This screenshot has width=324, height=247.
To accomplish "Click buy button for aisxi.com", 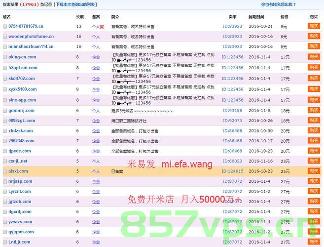I will (314, 171).
